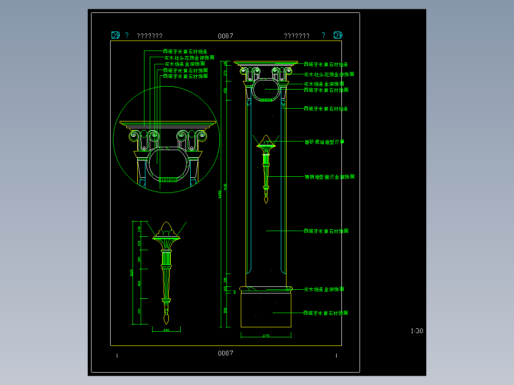Select the annotation "磨砂玻璃造型灯罩"
Viewport: 514px width, 385px height.
click(325, 142)
